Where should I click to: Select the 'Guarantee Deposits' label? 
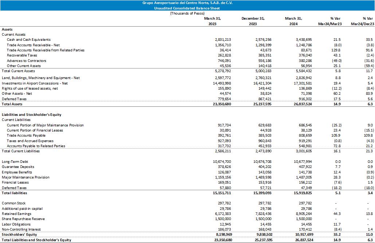18,167
